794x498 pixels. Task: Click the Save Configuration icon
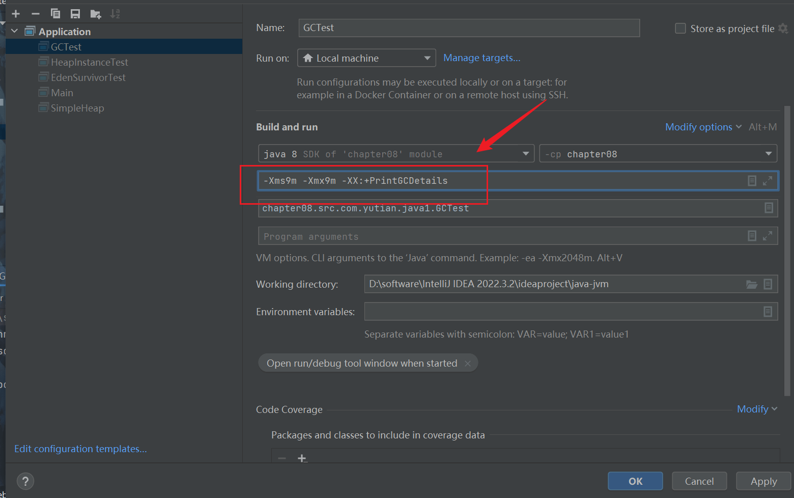(75, 14)
